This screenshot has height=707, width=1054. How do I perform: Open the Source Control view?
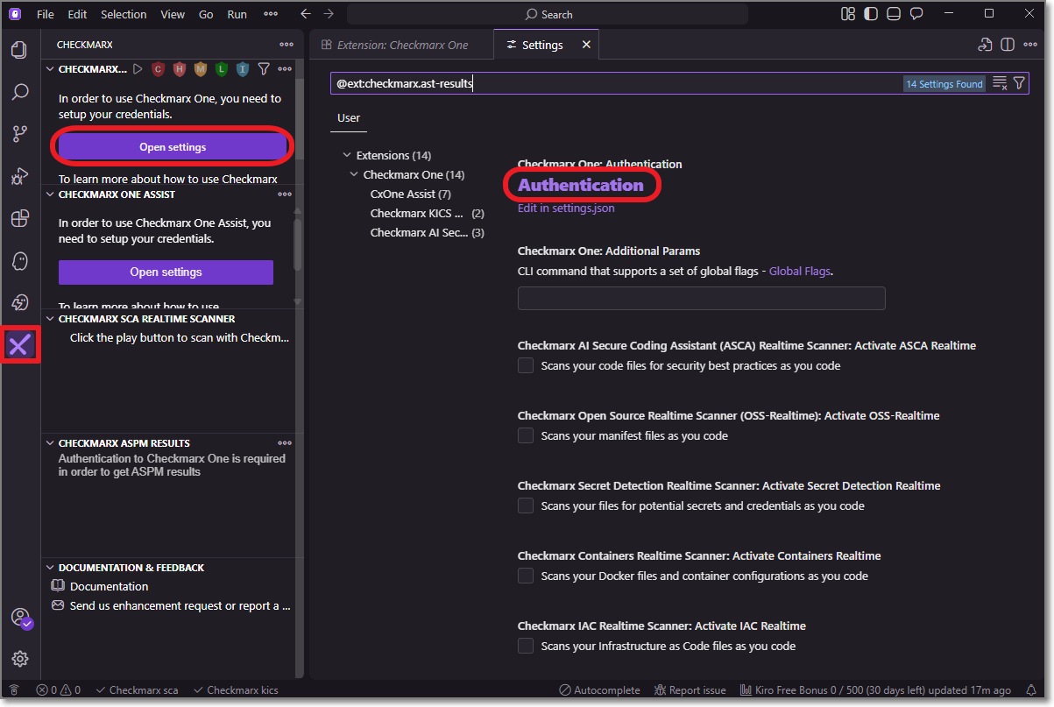(19, 133)
